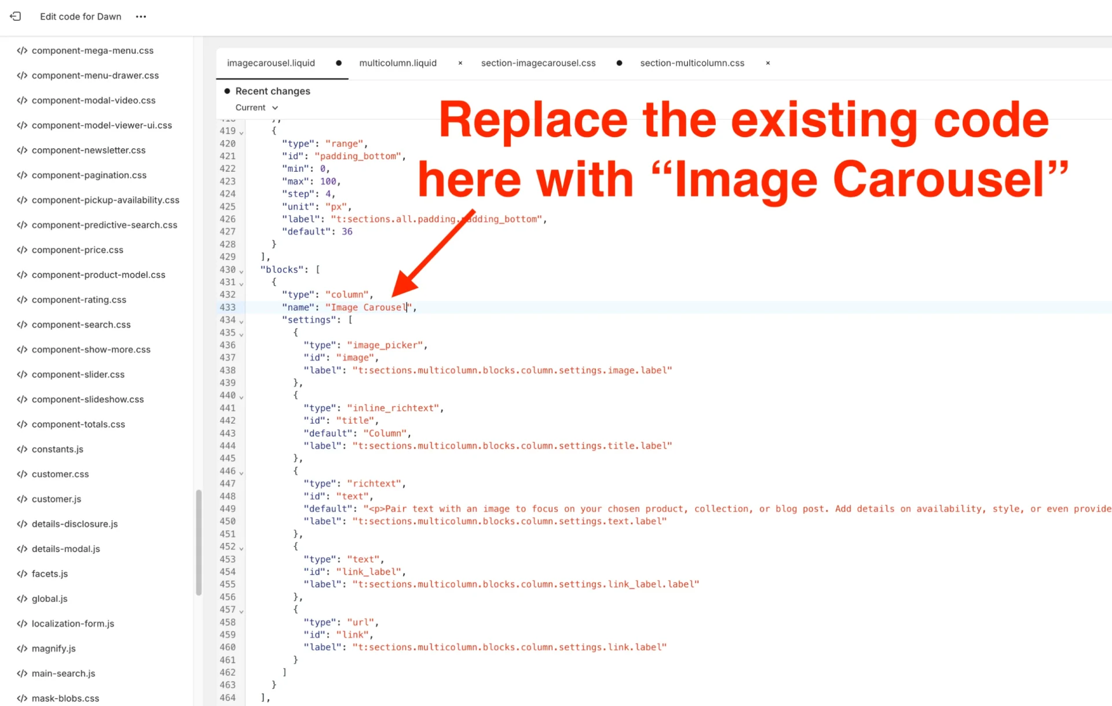This screenshot has width=1112, height=706.
Task: Close the section-multicolumn.css tab
Action: pos(767,63)
